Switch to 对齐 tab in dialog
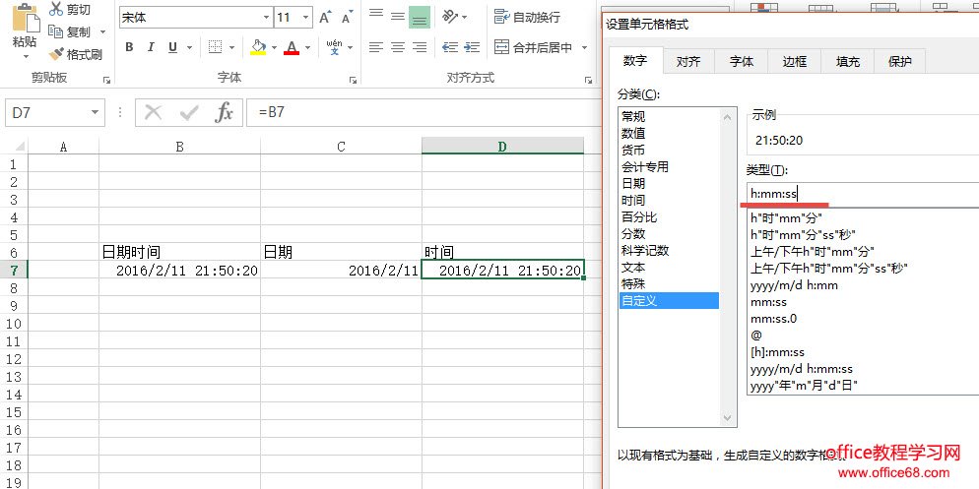The image size is (979, 489). point(688,62)
